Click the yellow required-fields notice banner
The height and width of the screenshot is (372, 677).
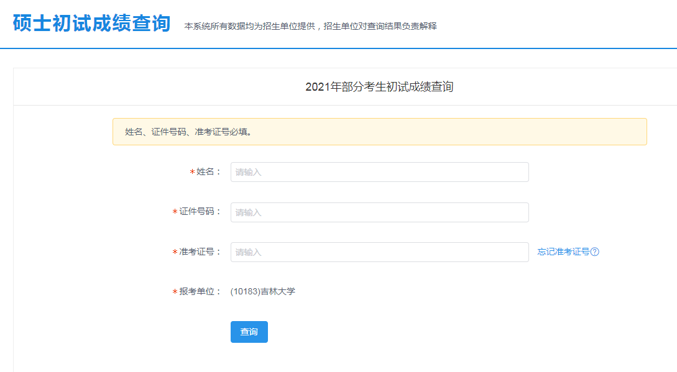(379, 132)
